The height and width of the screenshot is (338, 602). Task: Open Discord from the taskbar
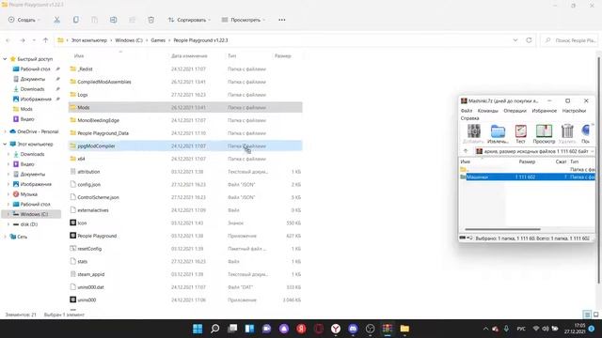click(353, 329)
